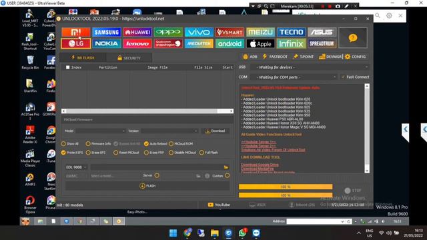Open the help question mark tile
This screenshot has height=240, width=427.
pyautogui.click(x=353, y=38)
